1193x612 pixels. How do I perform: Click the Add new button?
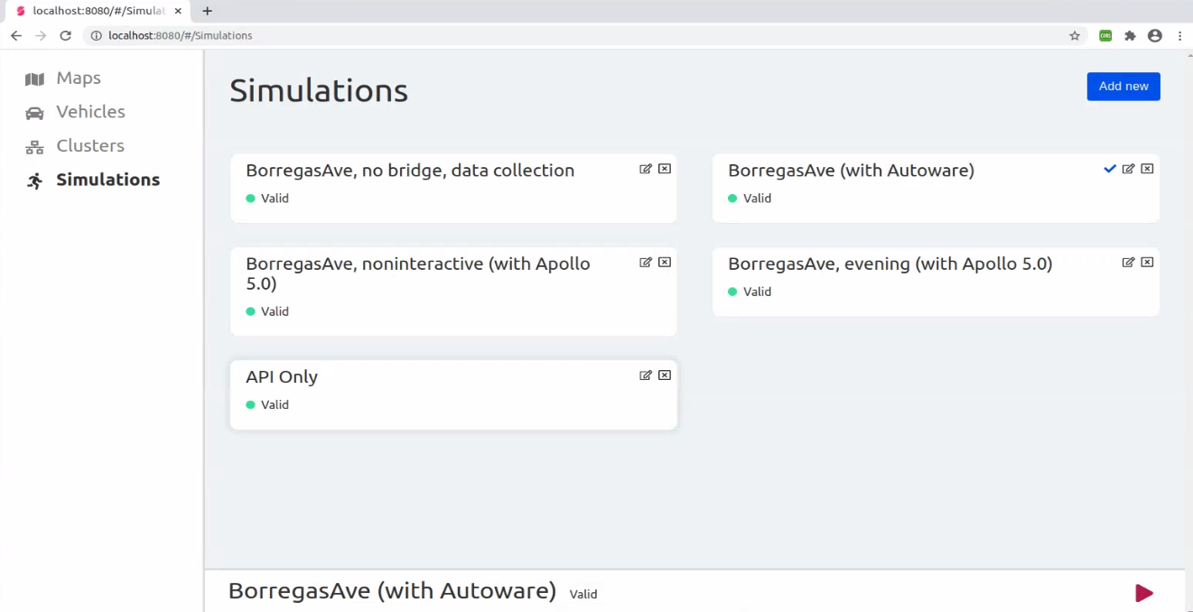1123,87
